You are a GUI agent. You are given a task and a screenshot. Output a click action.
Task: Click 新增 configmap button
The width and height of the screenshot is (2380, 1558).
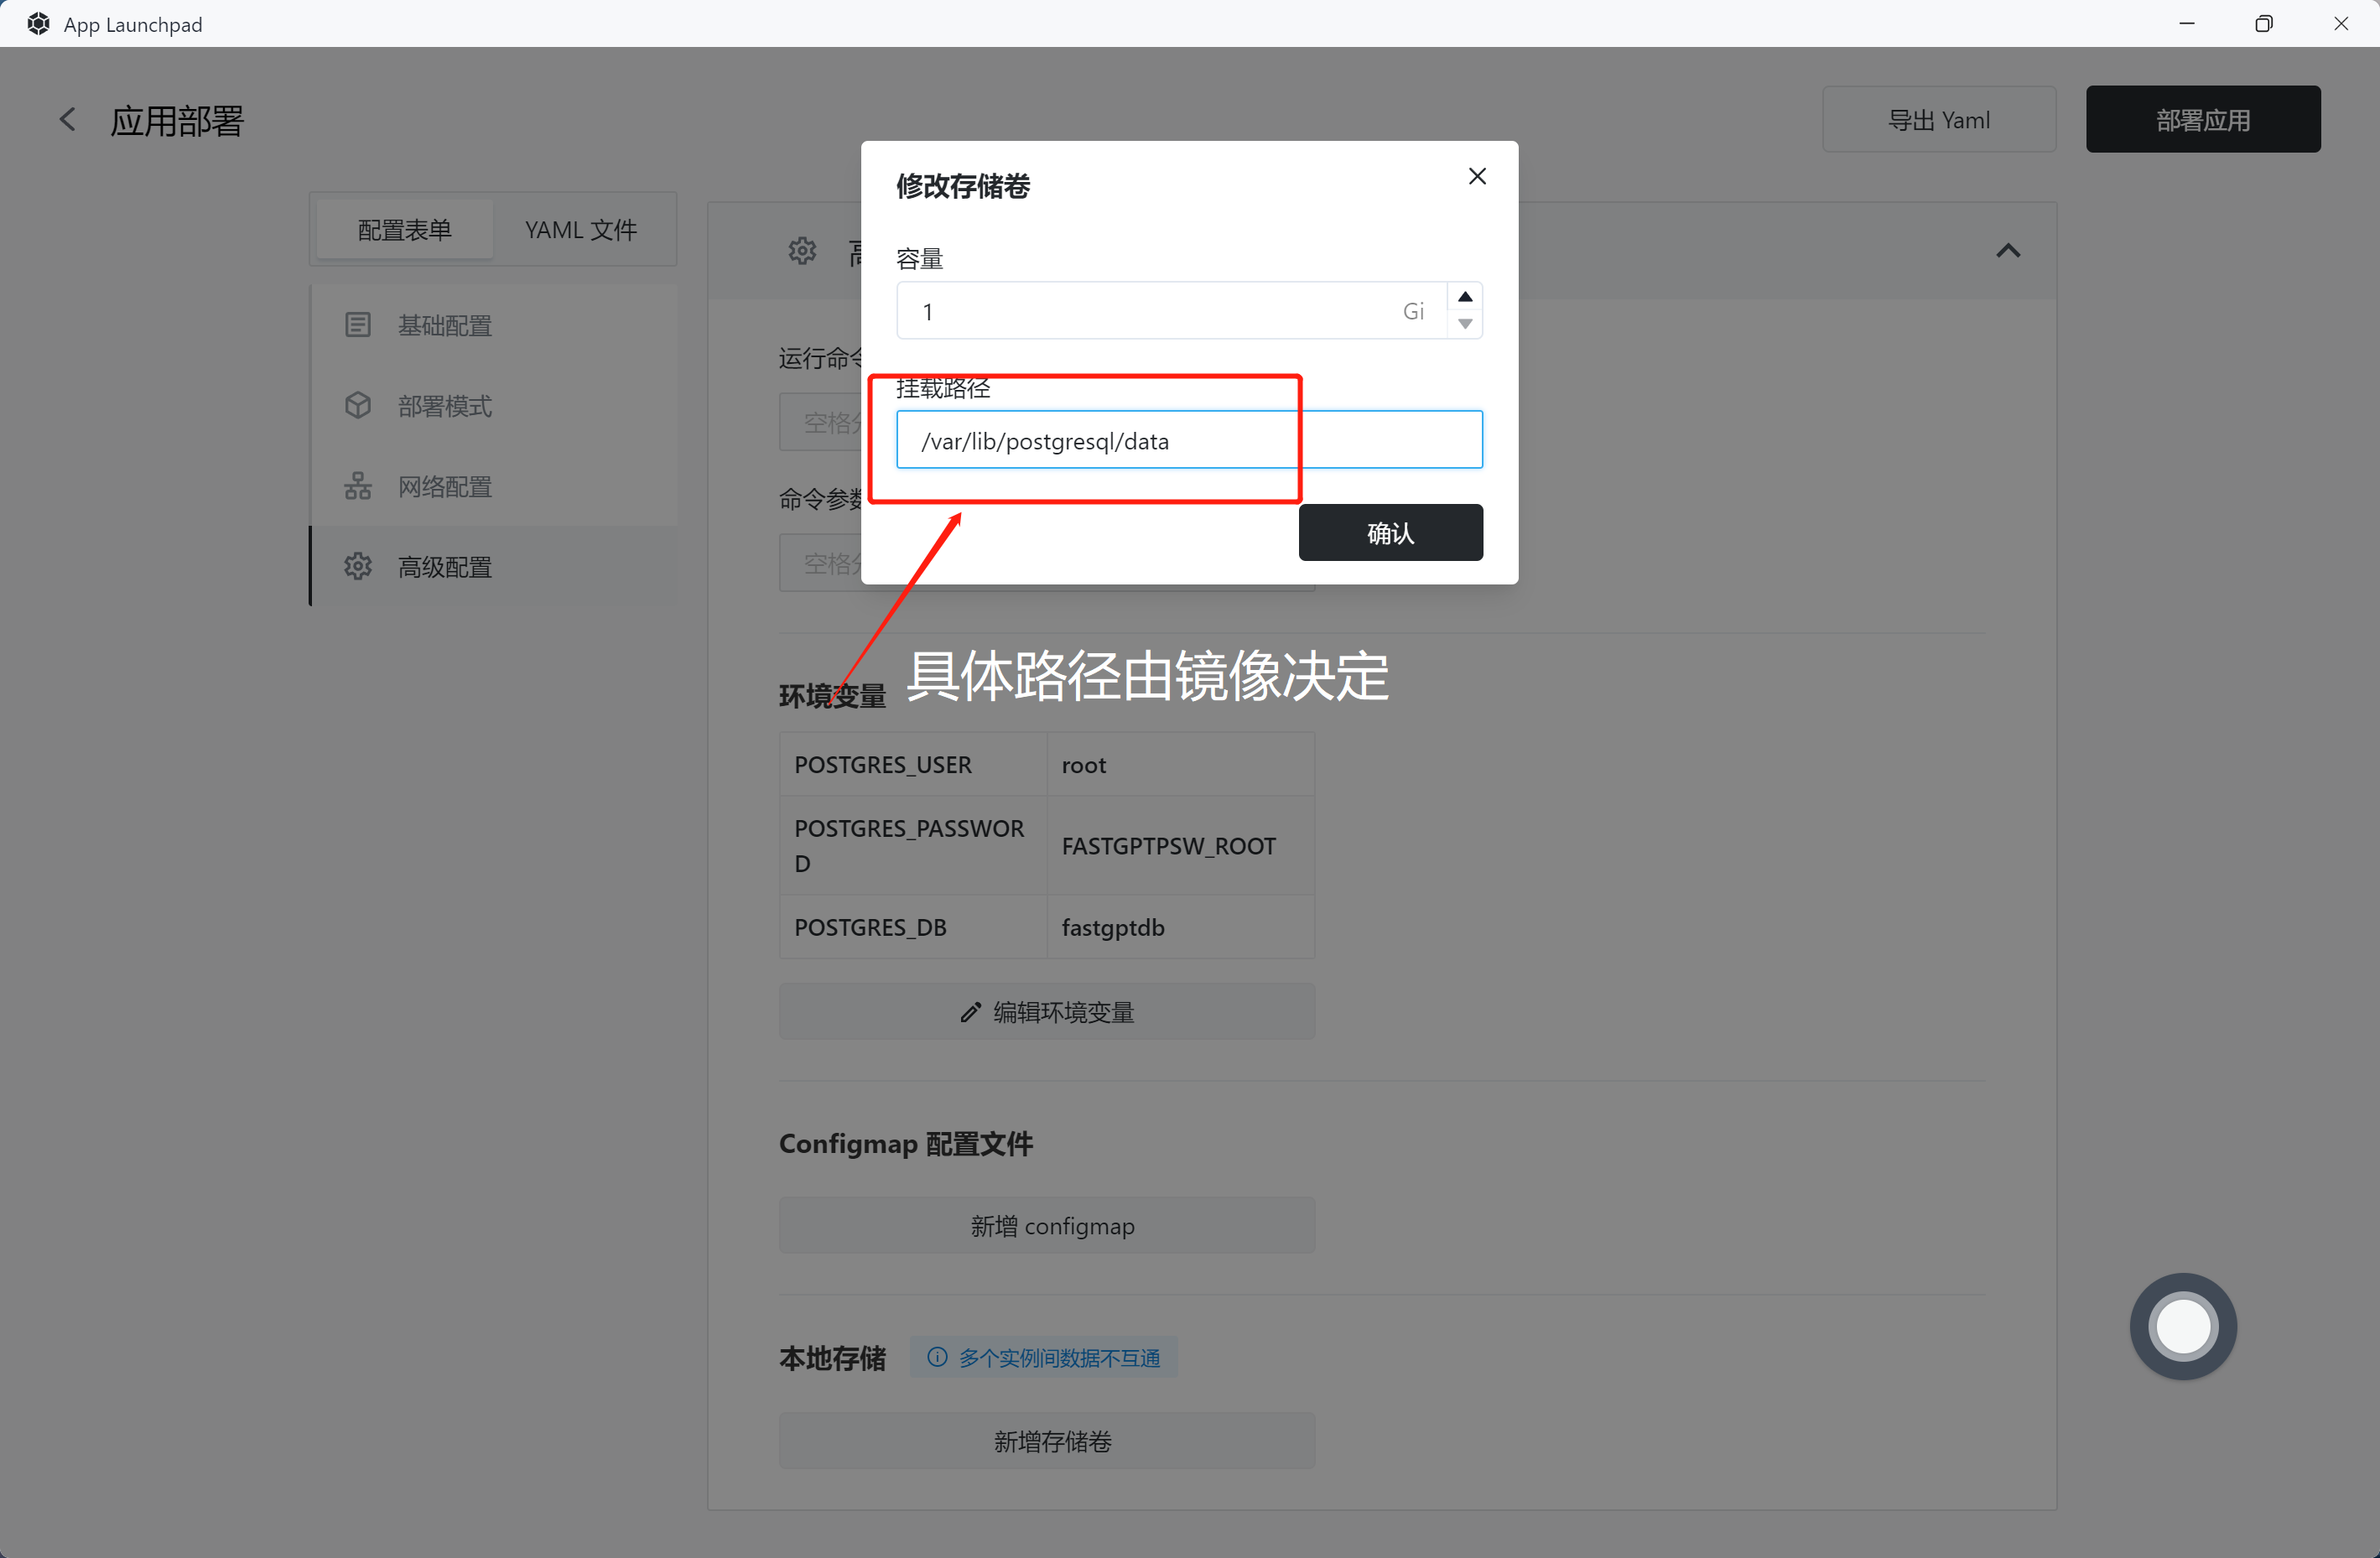pos(1047,1226)
